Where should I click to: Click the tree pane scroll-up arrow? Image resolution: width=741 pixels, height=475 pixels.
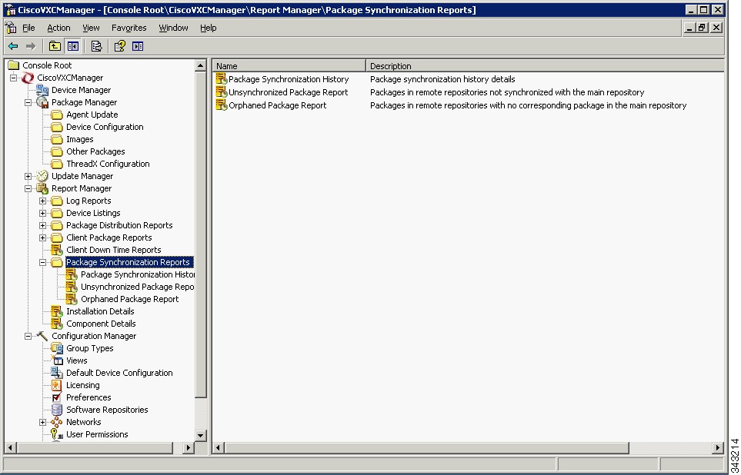coord(200,65)
